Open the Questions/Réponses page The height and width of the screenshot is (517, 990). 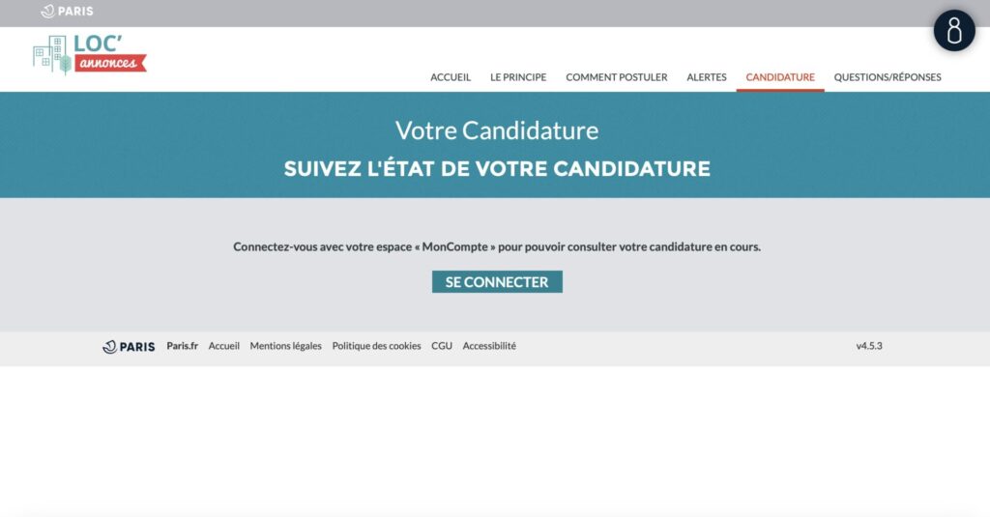point(888,77)
